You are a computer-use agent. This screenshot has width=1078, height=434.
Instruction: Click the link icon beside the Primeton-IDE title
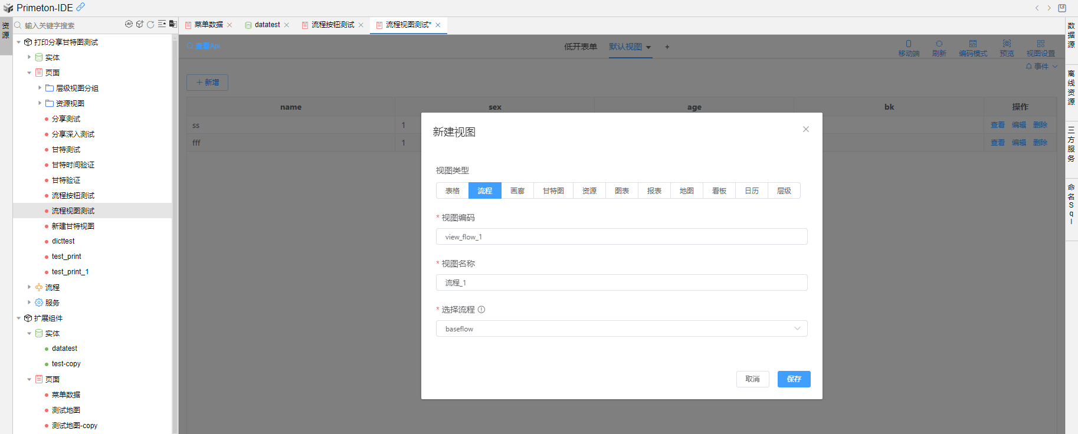click(81, 7)
